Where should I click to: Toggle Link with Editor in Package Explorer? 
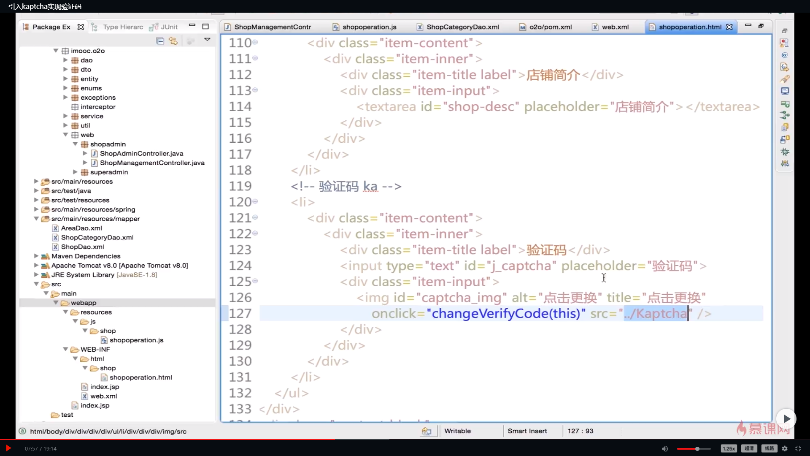click(173, 41)
